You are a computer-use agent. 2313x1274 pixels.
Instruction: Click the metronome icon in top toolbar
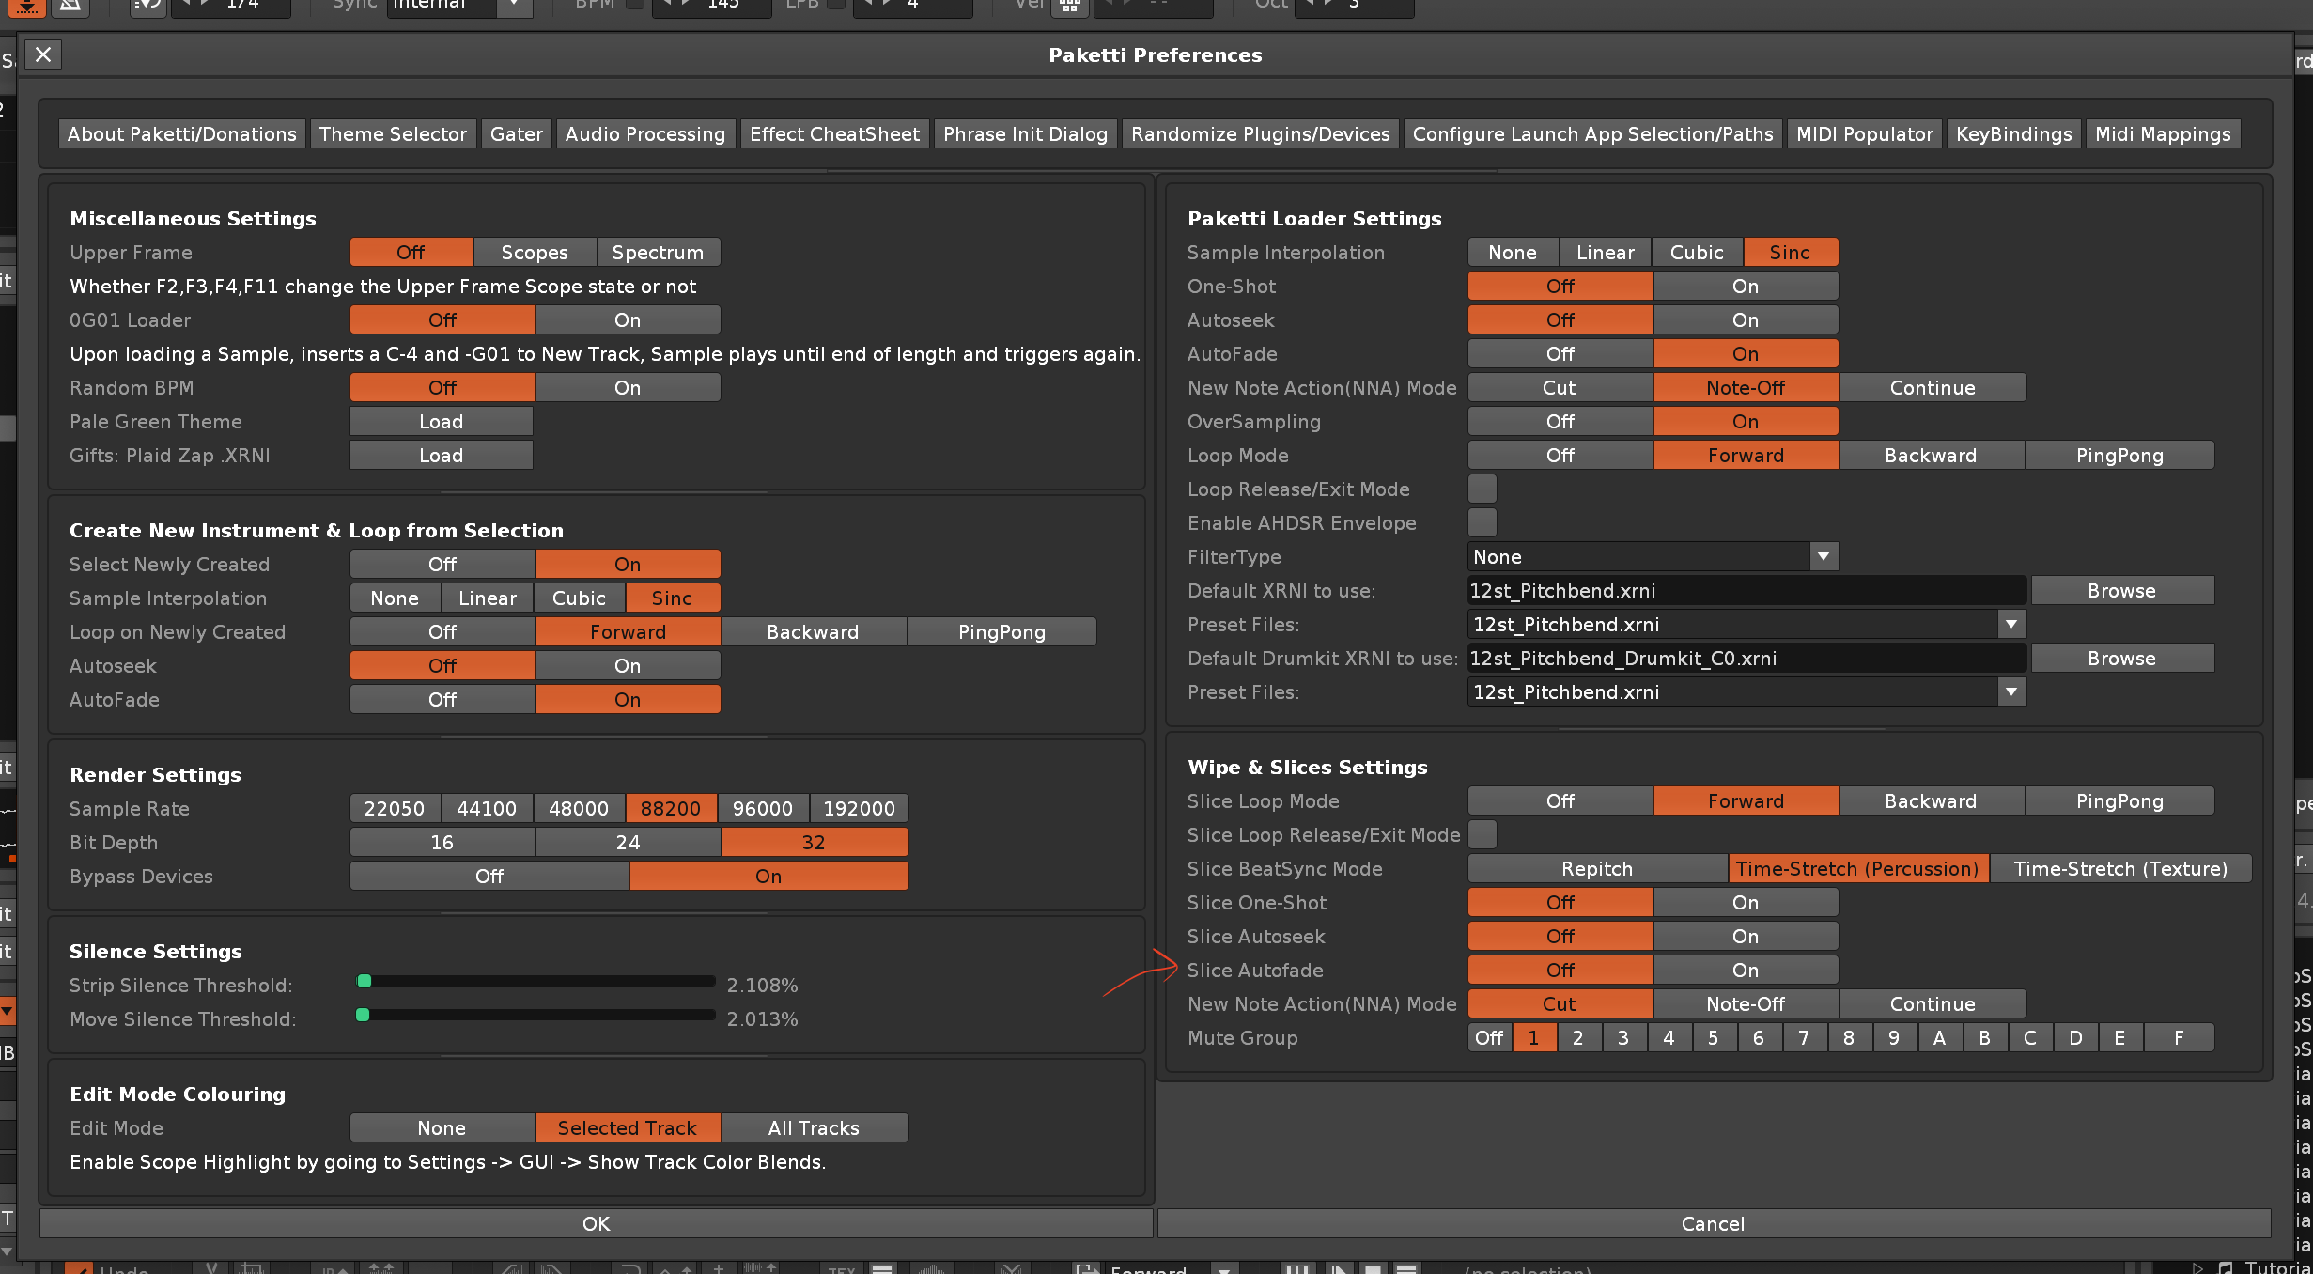tap(70, 6)
